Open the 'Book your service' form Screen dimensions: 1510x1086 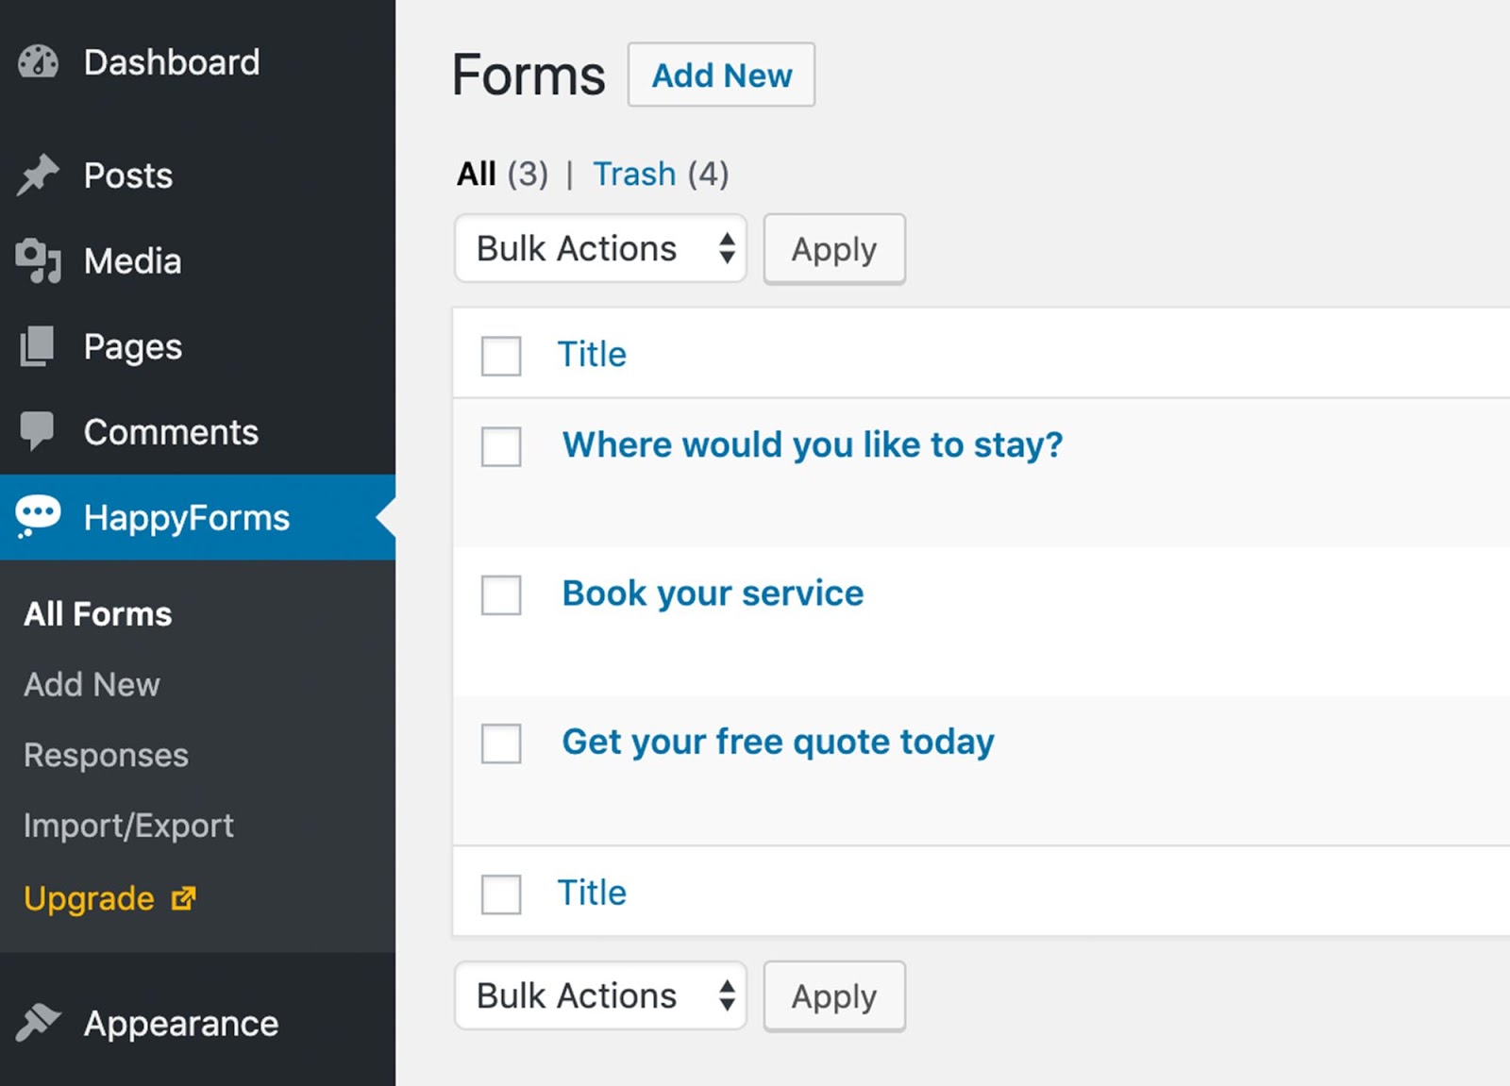click(713, 593)
